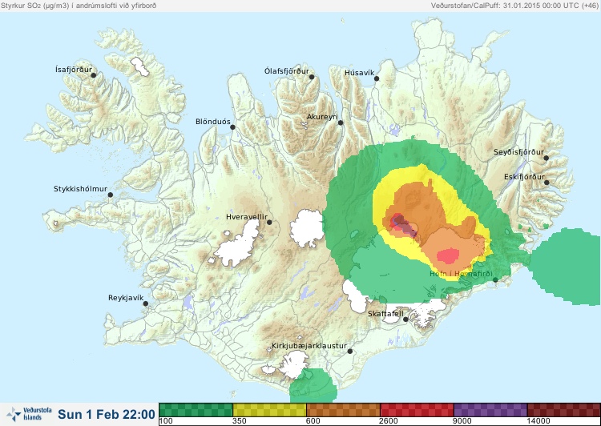Click the Reykjavík city marker dot
Image resolution: width=601 pixels, height=426 pixels.
146,303
